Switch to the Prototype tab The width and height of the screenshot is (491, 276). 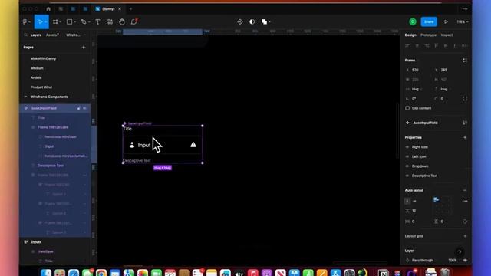(x=428, y=35)
